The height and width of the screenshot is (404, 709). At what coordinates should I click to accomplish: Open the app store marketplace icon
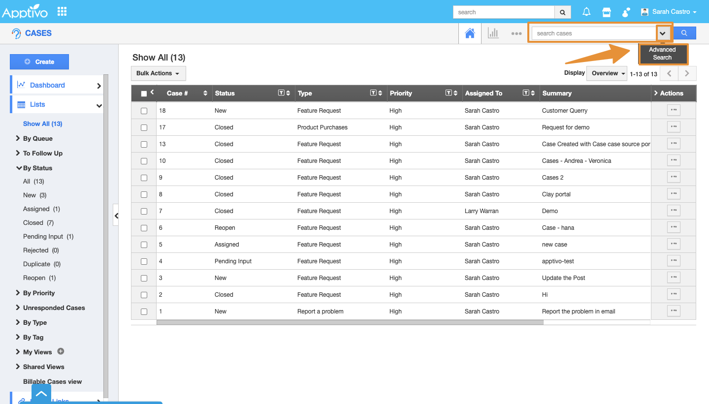[607, 12]
